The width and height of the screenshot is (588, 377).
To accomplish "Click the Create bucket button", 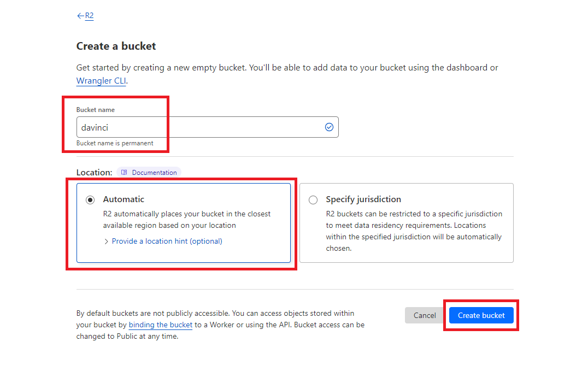I will [481, 316].
